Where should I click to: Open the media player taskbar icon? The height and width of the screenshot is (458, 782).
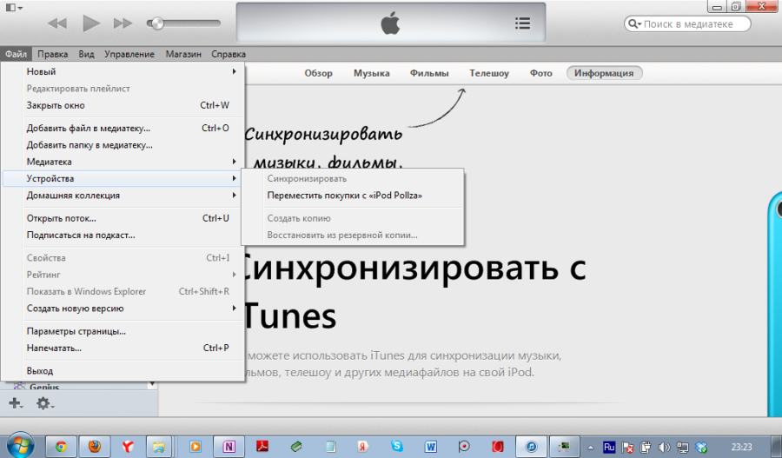pyautogui.click(x=195, y=447)
